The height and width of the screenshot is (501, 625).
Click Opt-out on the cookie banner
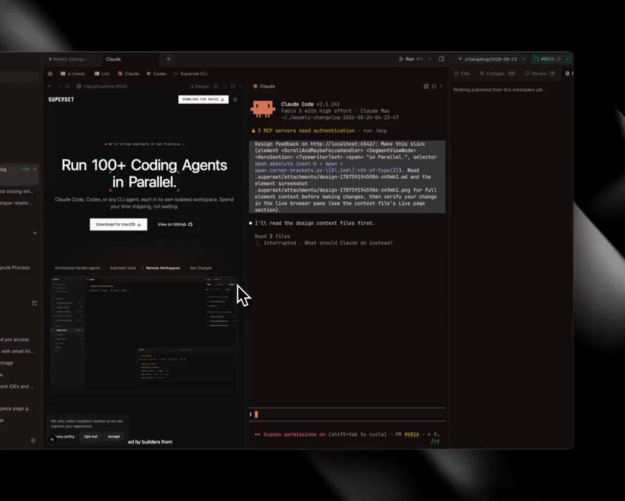pyautogui.click(x=90, y=436)
